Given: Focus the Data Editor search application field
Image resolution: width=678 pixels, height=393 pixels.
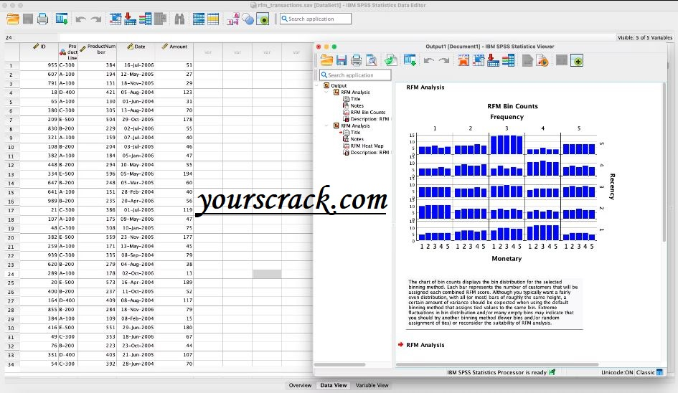Looking at the screenshot, I should point(316,19).
